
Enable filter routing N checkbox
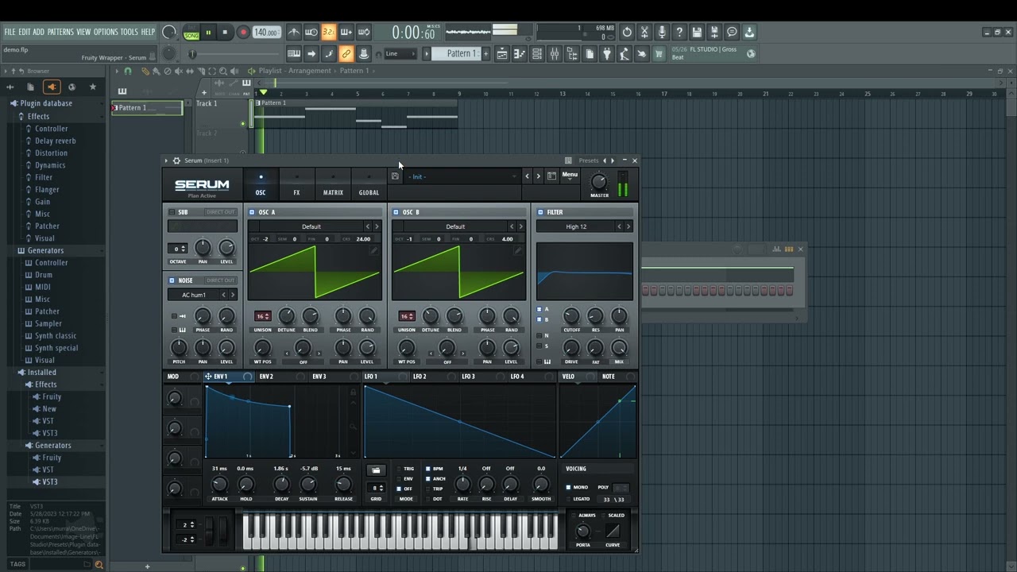[539, 335]
